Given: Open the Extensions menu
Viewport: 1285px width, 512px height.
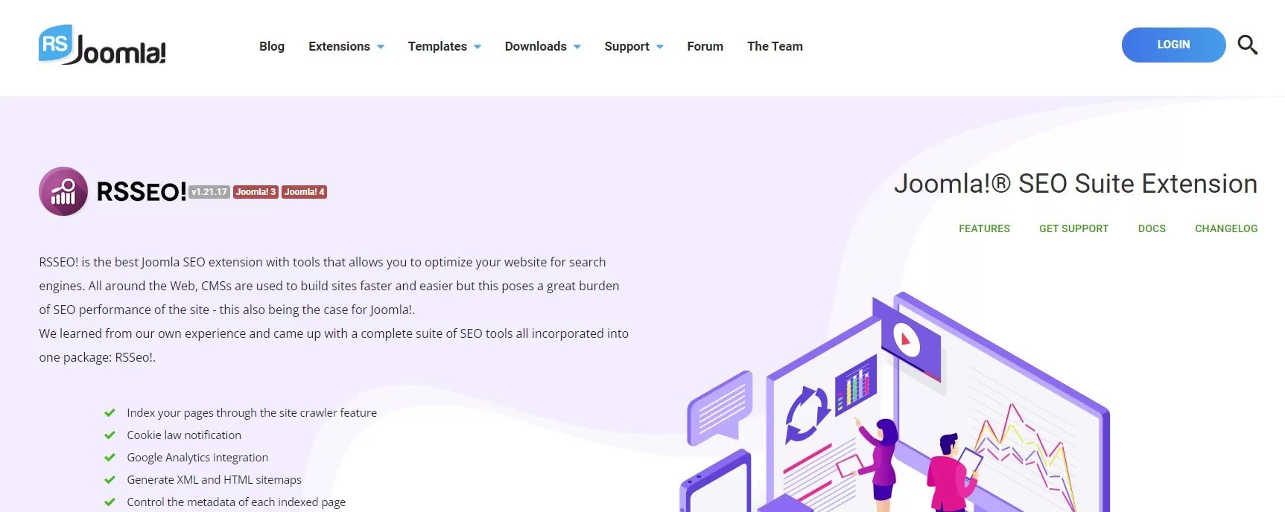Looking at the screenshot, I should coord(339,46).
